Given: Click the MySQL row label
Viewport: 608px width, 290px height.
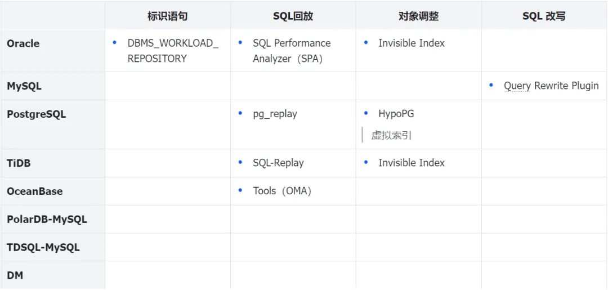Looking at the screenshot, I should pyautogui.click(x=24, y=86).
